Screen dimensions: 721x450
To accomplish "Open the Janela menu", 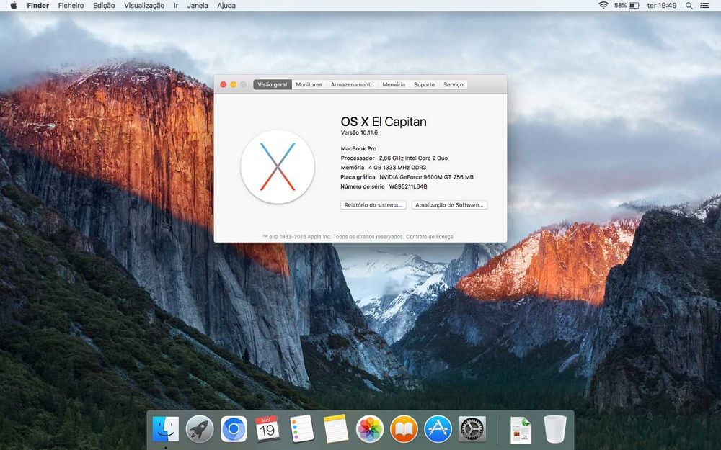I will click(198, 6).
